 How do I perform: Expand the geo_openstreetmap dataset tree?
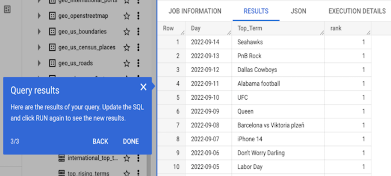39,16
